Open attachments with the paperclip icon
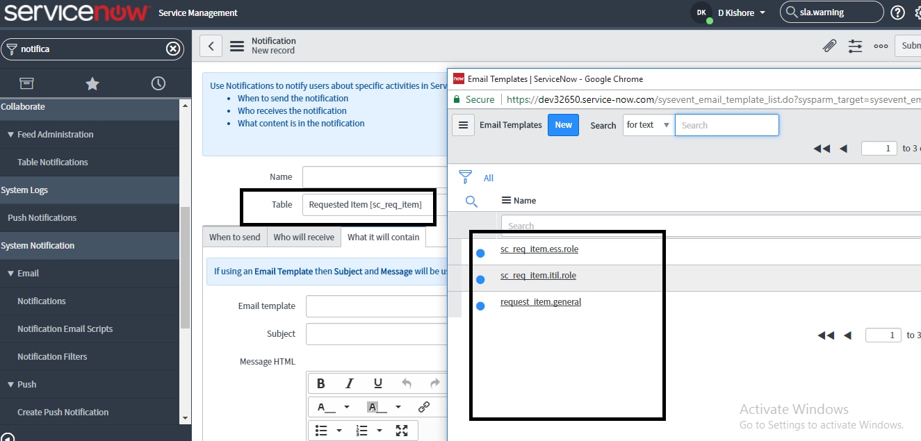Screen dimensions: 921x441 pos(829,46)
